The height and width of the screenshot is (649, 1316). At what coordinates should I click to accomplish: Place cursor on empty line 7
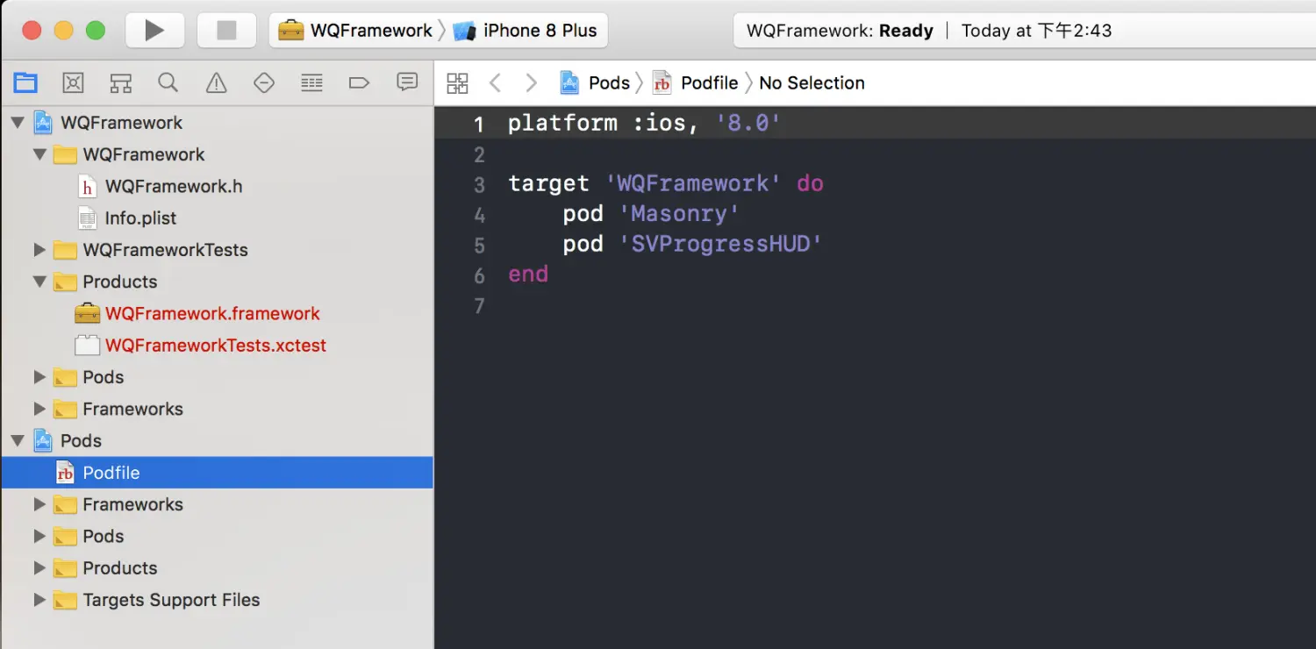coord(875,306)
